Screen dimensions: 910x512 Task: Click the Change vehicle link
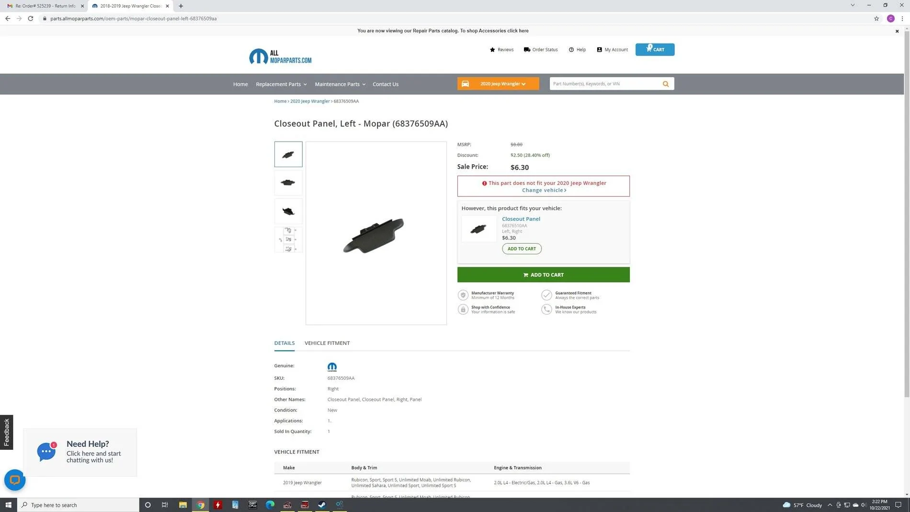[544, 190]
